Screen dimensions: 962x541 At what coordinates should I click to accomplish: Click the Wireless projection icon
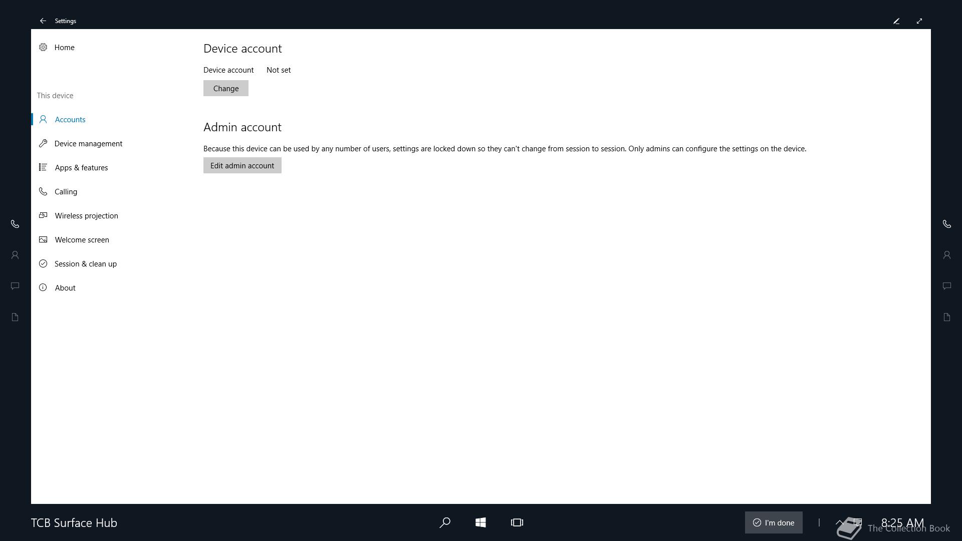(43, 215)
